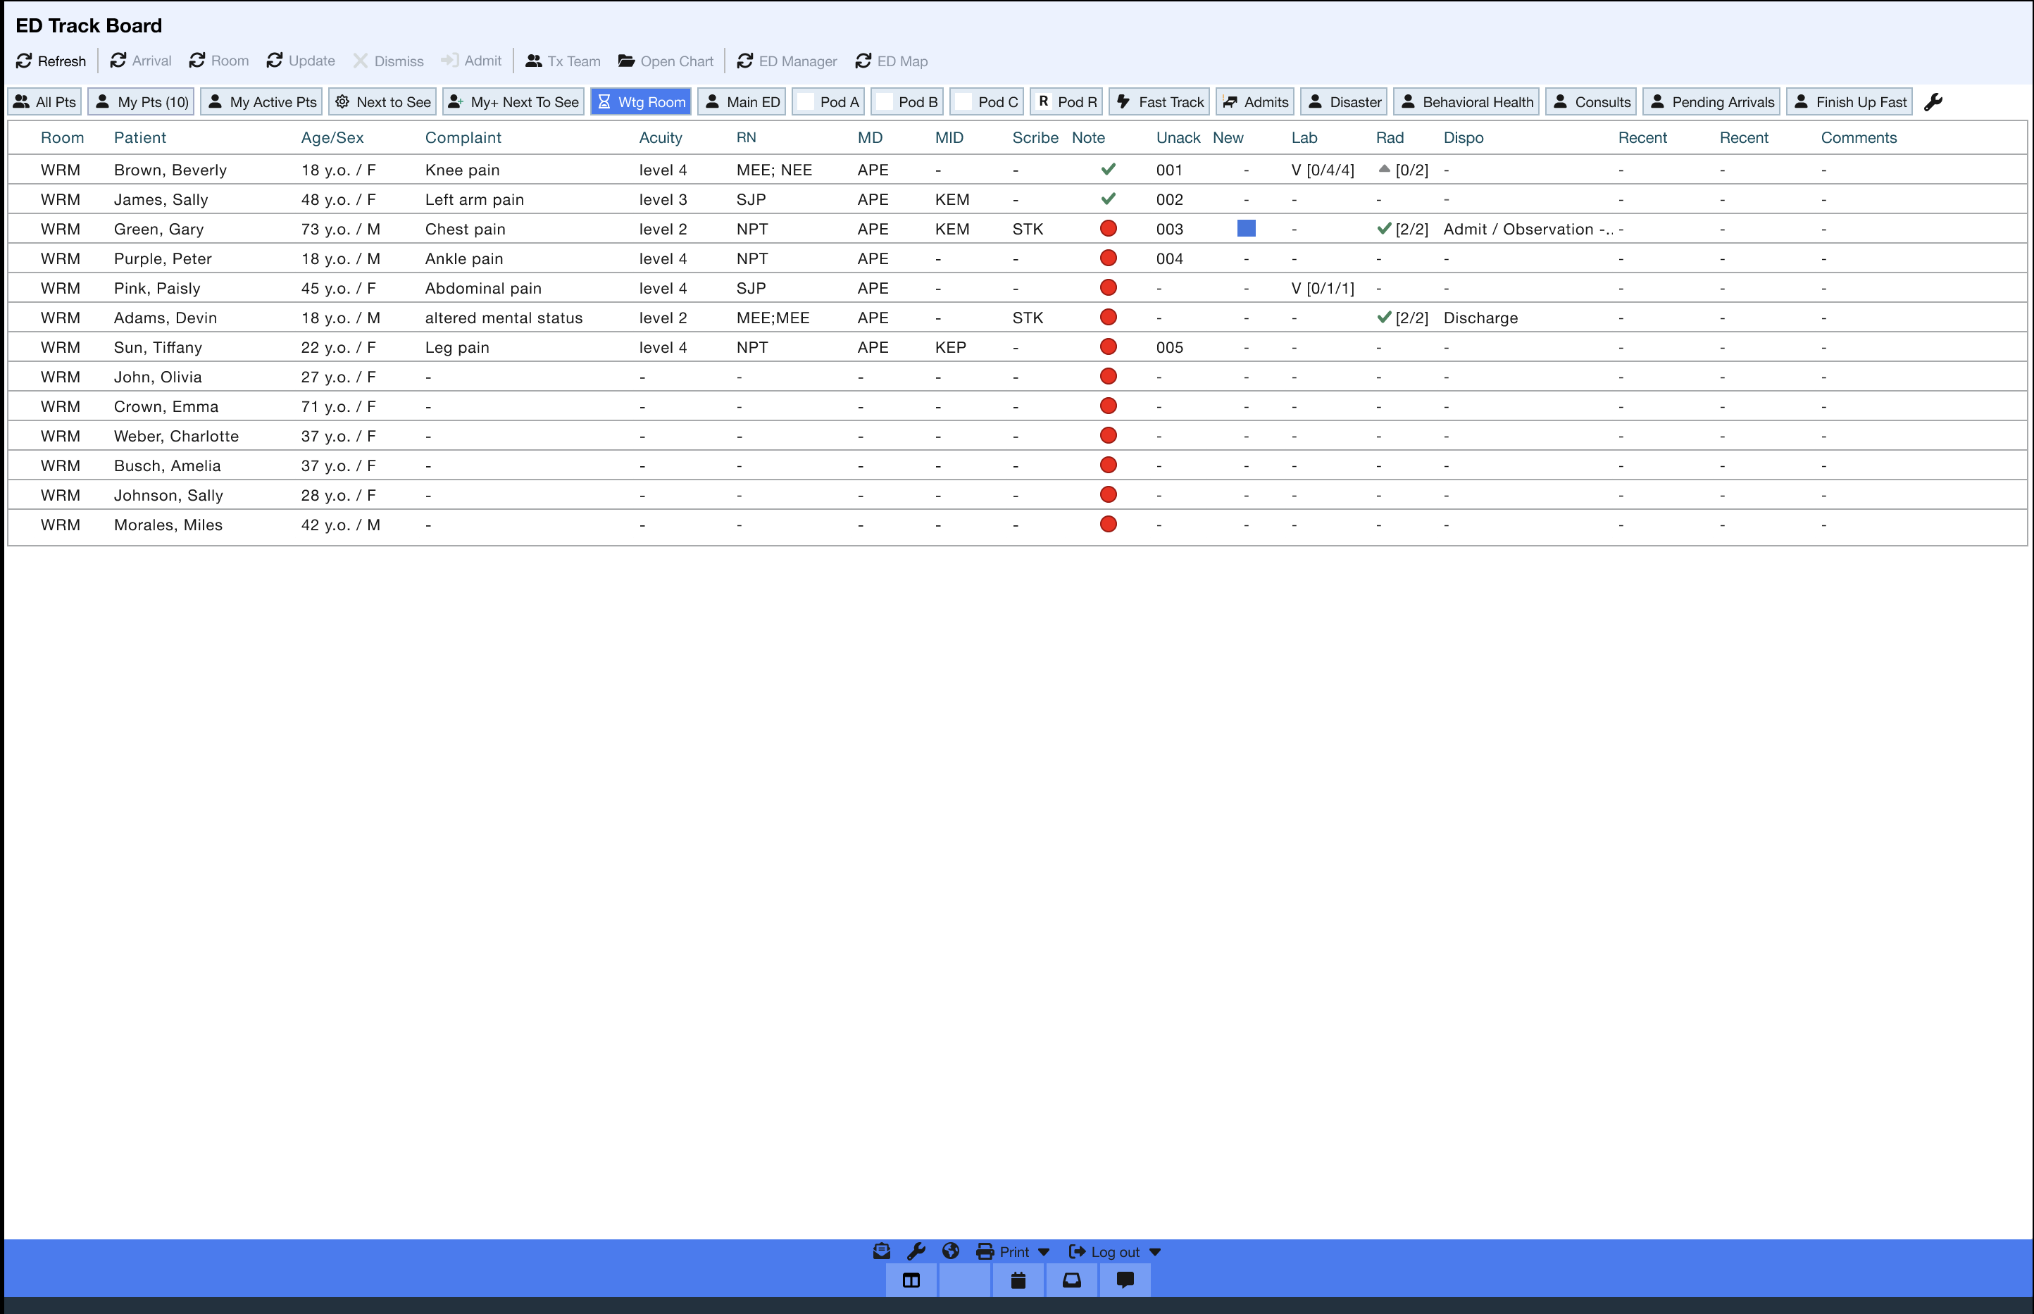Click red note indicator for Purple, Peter
This screenshot has height=1314, width=2034.
click(x=1109, y=258)
